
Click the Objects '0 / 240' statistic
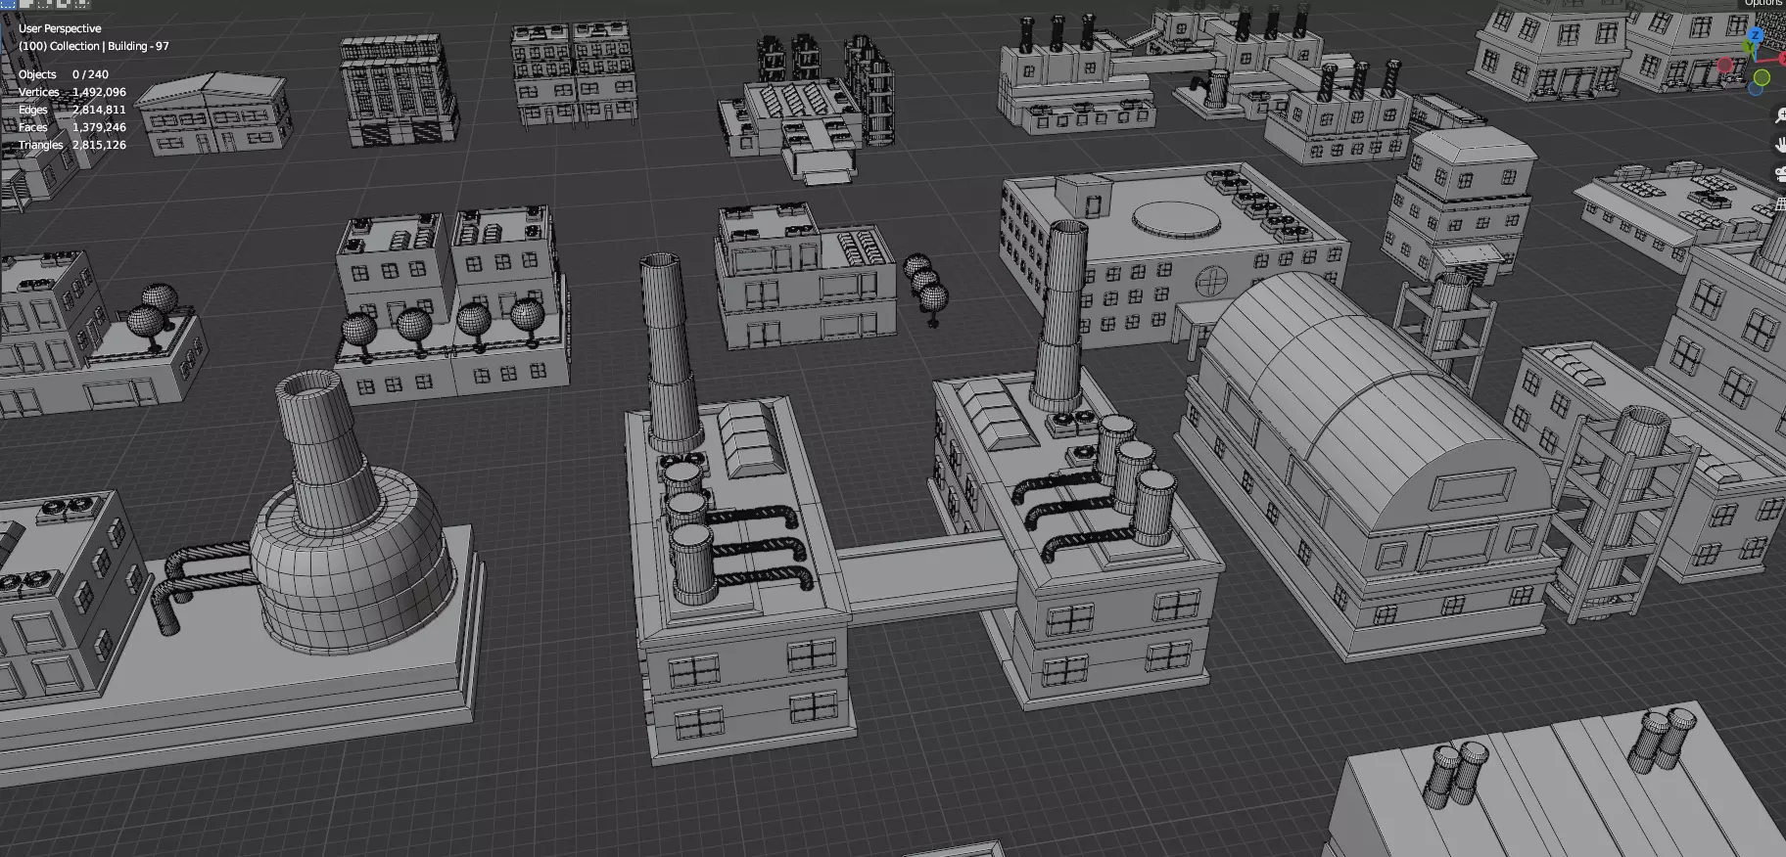tap(90, 74)
